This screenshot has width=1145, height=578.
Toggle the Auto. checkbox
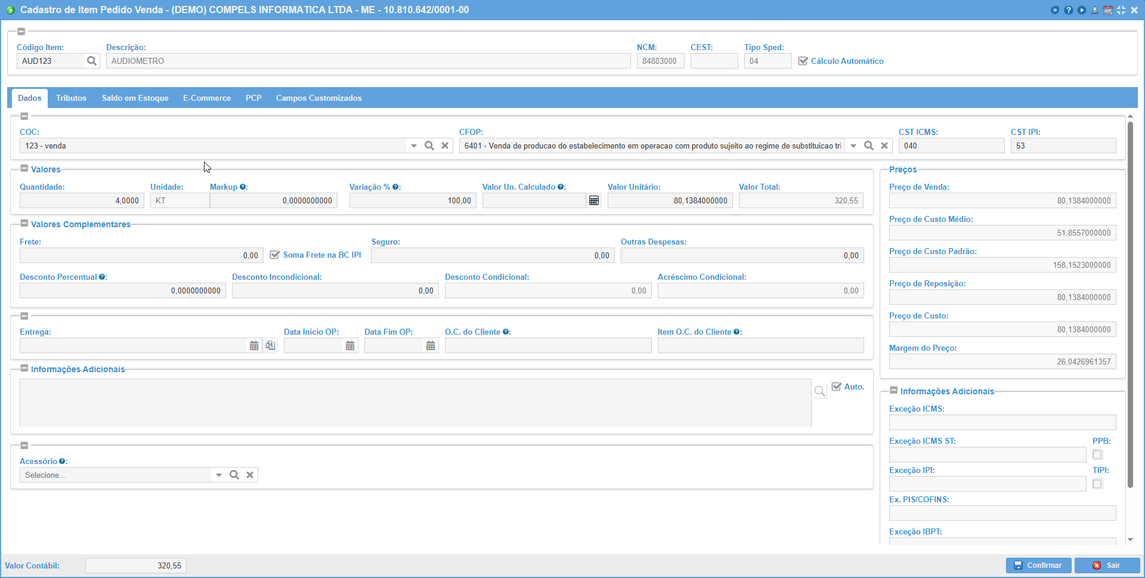(836, 387)
